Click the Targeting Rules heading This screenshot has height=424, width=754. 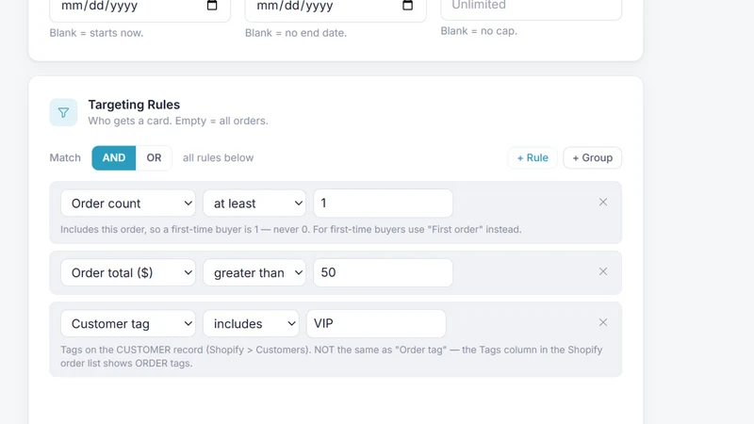(134, 105)
